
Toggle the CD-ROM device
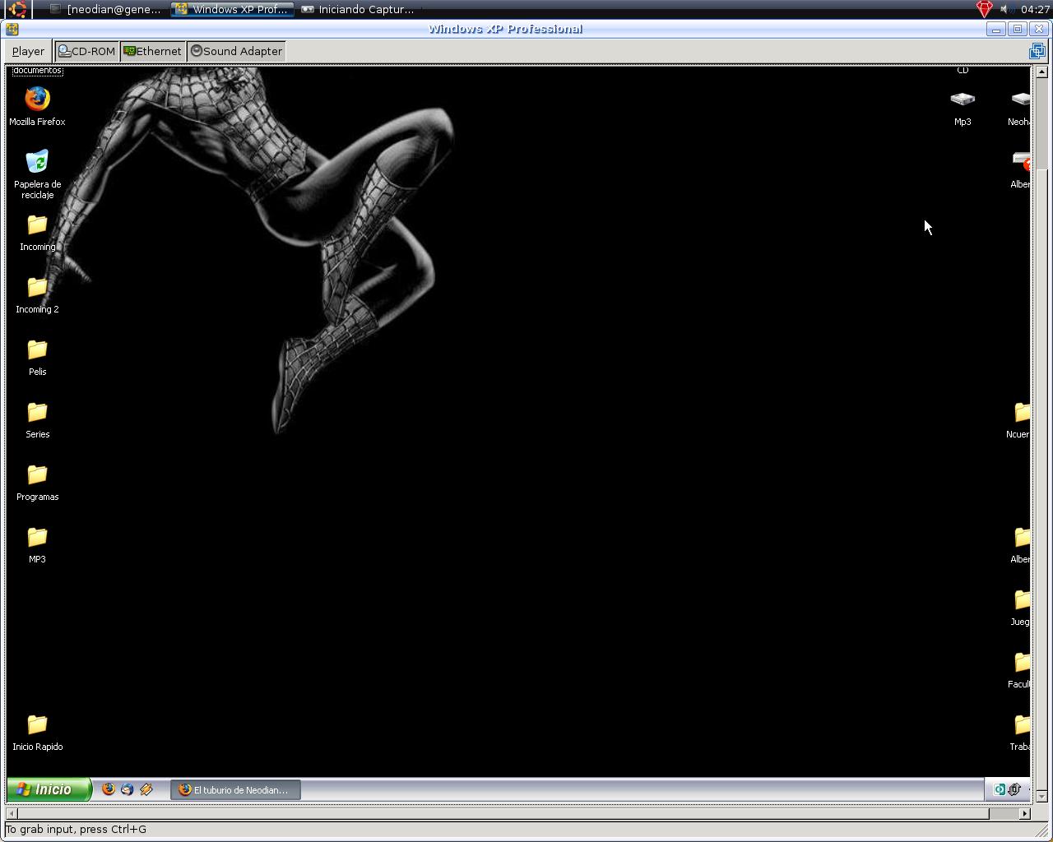(87, 51)
